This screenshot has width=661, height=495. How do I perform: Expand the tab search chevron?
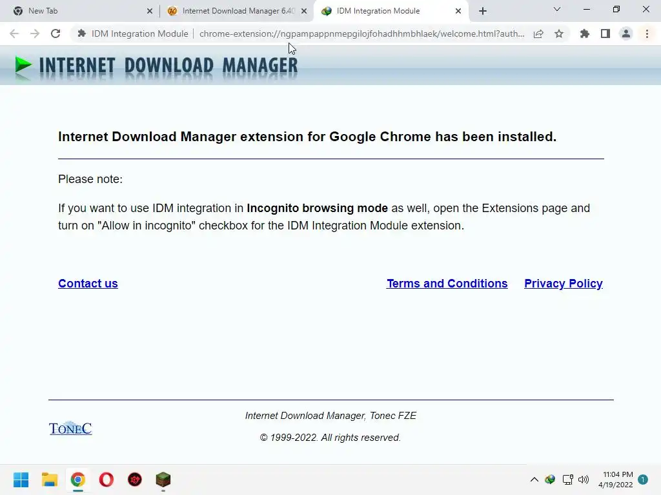pyautogui.click(x=557, y=9)
